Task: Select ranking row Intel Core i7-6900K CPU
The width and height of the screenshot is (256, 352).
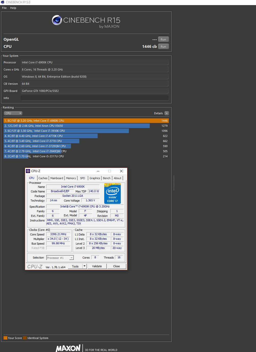Action: [x=86, y=121]
